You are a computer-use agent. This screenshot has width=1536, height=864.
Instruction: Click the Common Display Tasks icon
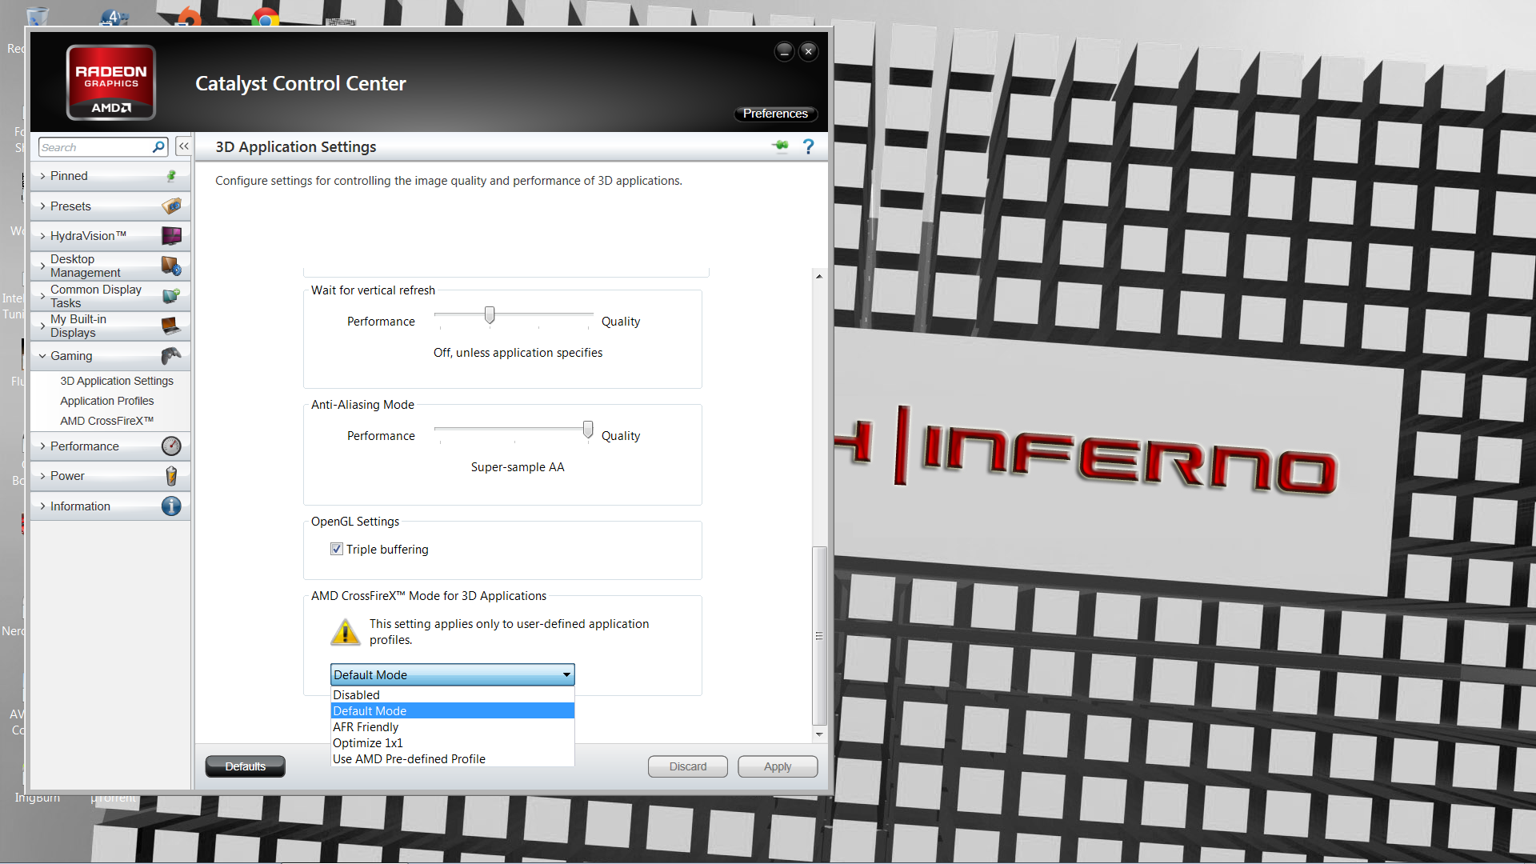[x=171, y=296]
